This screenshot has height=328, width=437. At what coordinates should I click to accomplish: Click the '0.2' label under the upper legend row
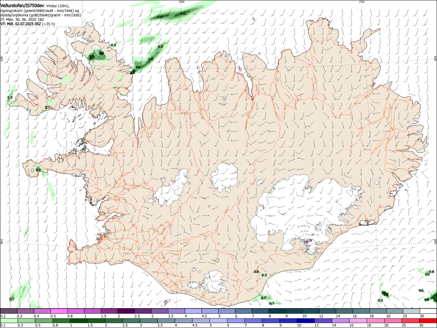(3, 316)
